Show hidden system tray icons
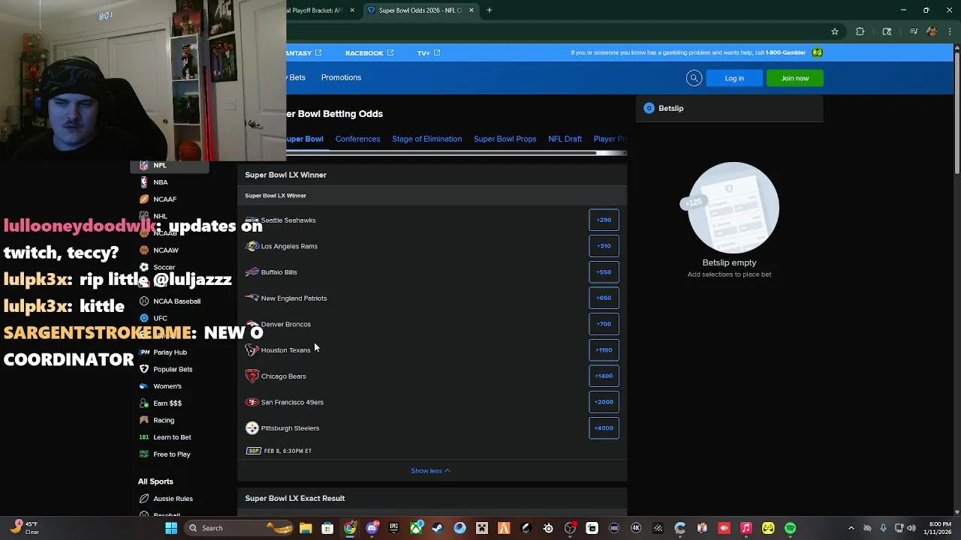The height and width of the screenshot is (540, 961). tap(851, 528)
